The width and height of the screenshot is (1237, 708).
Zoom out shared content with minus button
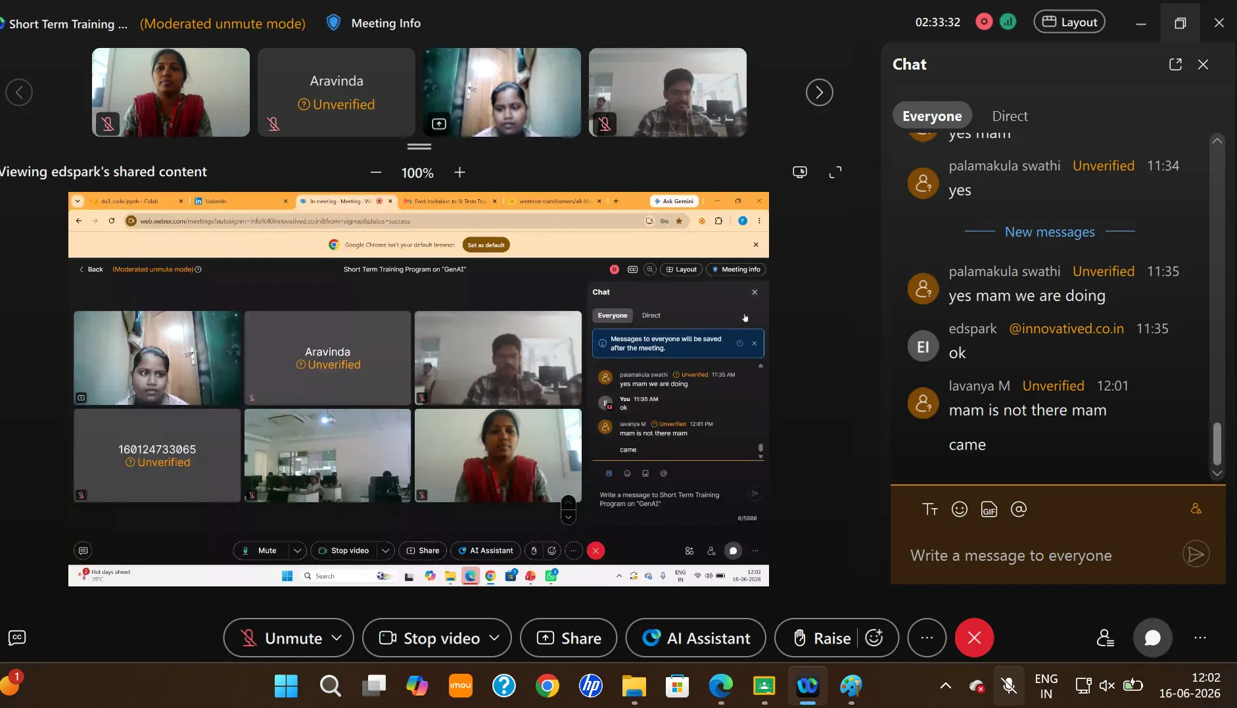(x=376, y=172)
